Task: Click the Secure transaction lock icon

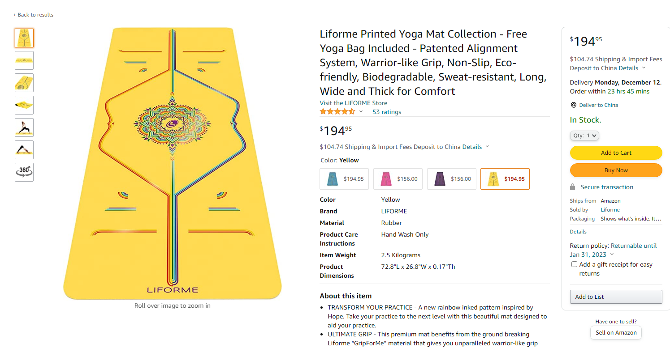Action: 572,187
